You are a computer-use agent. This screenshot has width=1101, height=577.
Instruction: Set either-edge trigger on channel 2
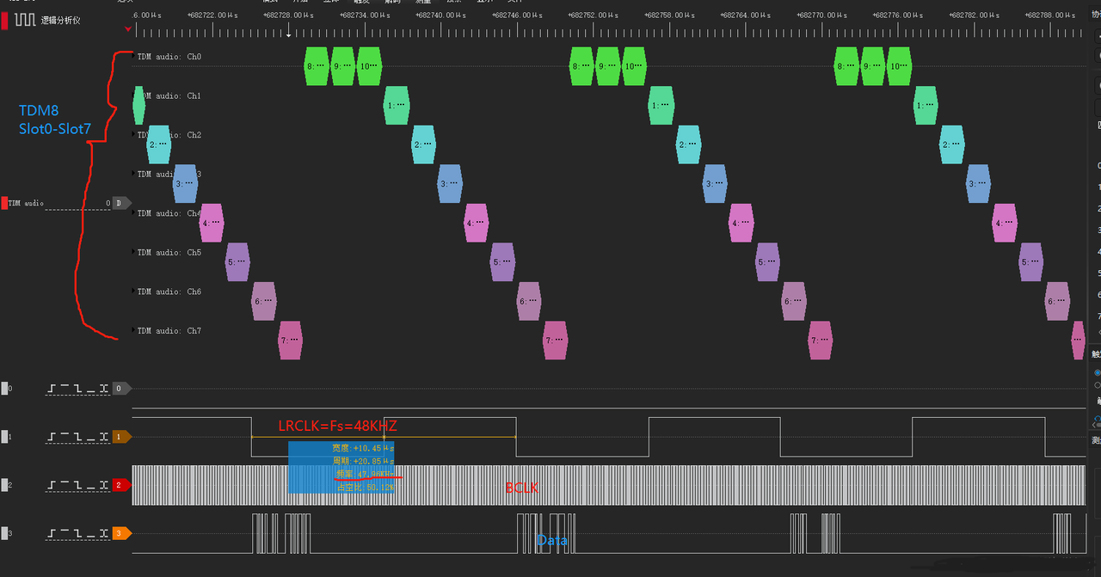click(104, 485)
